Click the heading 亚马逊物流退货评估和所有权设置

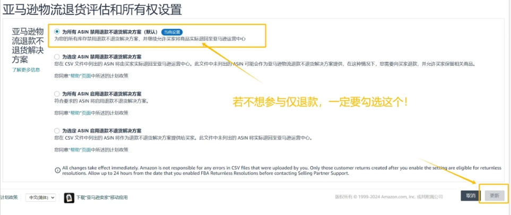(x=92, y=10)
